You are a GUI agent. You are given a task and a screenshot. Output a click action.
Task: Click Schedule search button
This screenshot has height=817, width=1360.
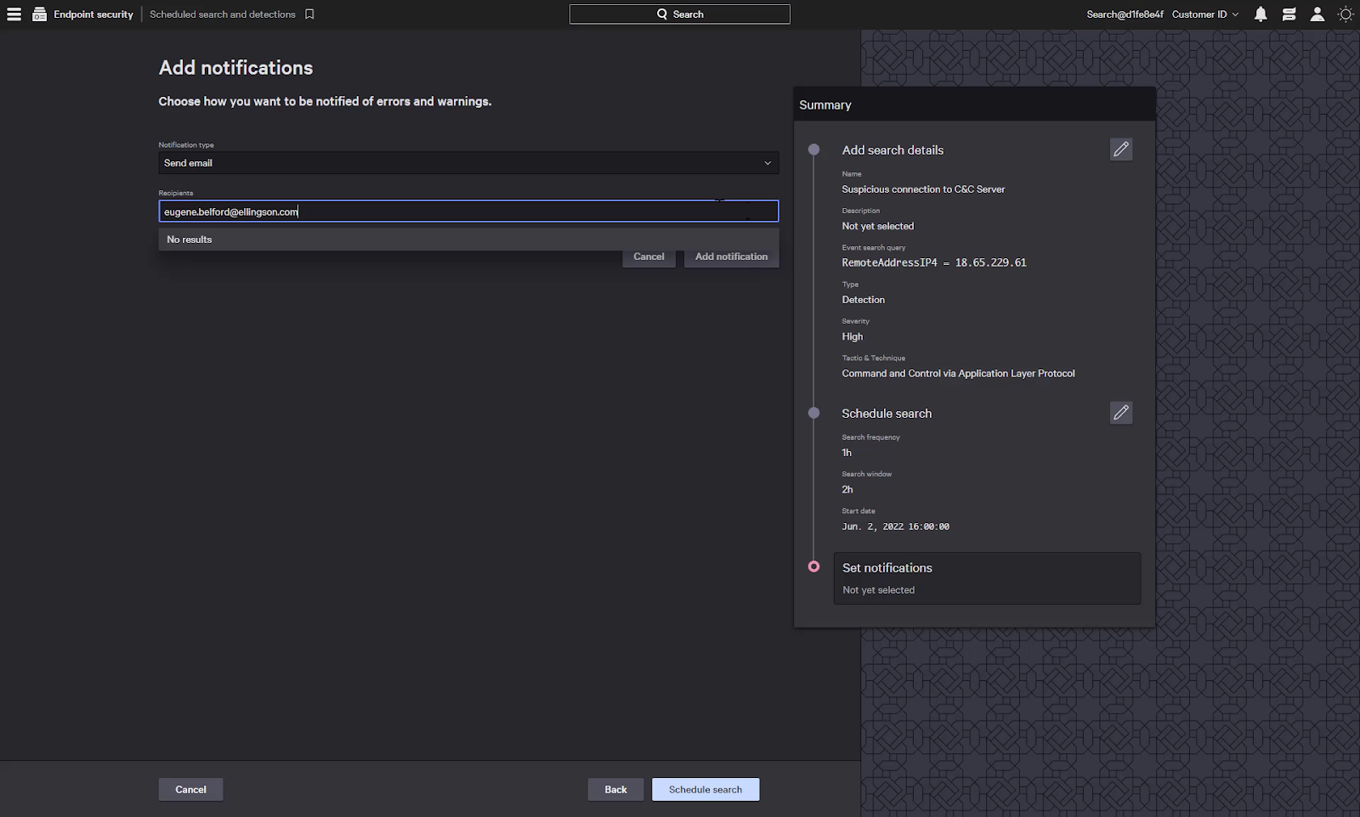(705, 790)
